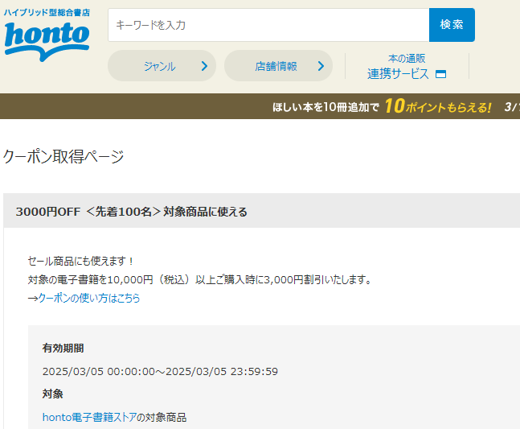Click the 10,000円 purchase condition line
Screen dimensions: 520x429
point(199,279)
